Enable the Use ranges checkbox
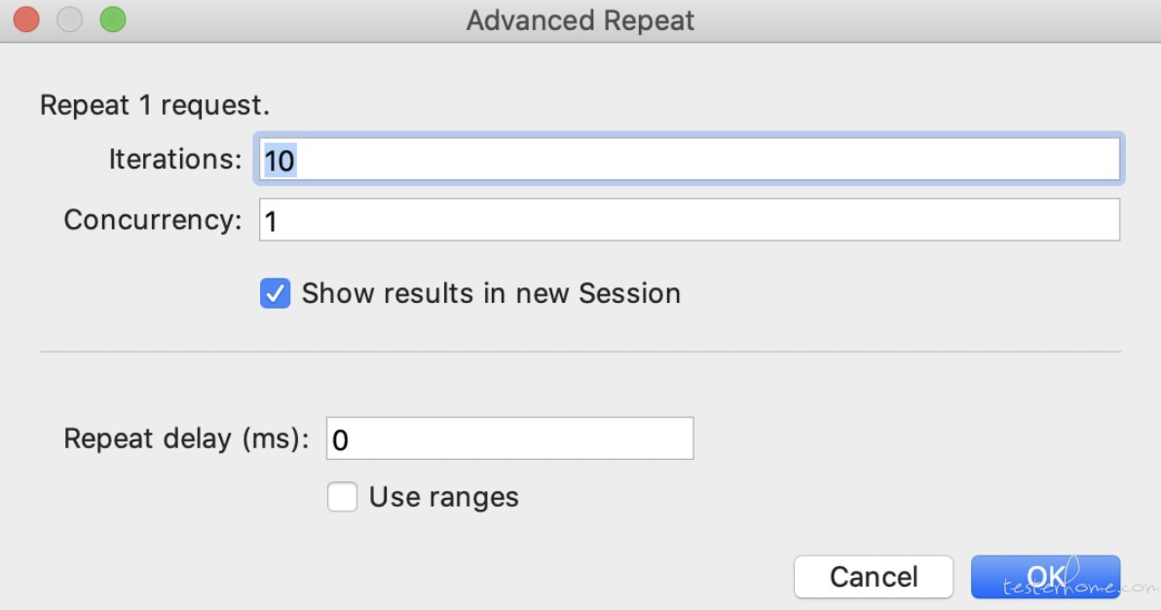The width and height of the screenshot is (1161, 610). [342, 498]
